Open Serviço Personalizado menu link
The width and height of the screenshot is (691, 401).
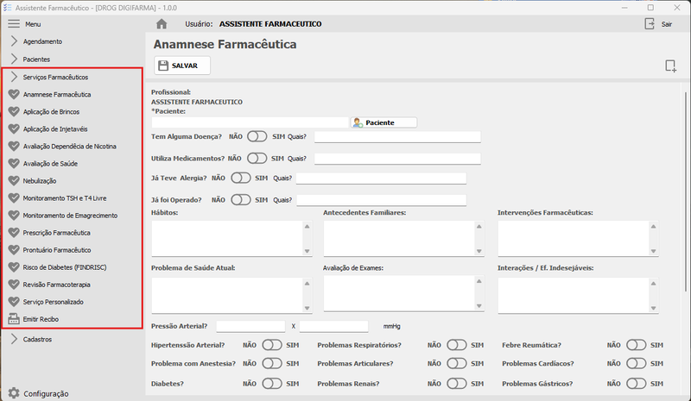pos(53,302)
